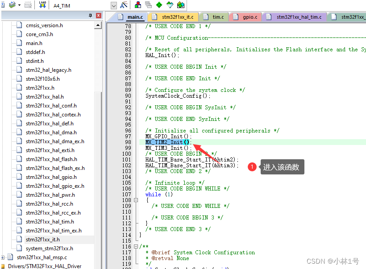This screenshot has height=269, width=366.
Task: Select stm32f1xx.h in project tree
Action: point(40,88)
